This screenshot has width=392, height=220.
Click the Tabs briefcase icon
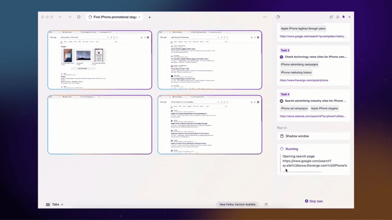tap(48, 204)
